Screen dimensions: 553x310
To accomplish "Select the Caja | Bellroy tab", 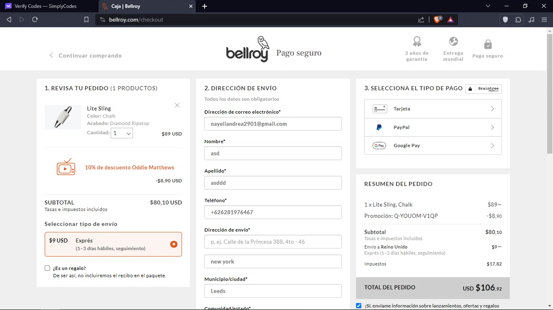I will pos(147,6).
